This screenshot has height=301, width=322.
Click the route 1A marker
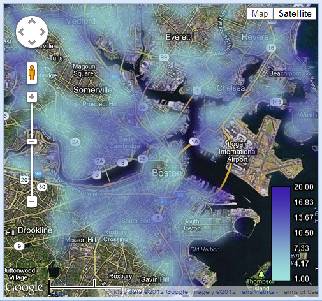point(194,142)
